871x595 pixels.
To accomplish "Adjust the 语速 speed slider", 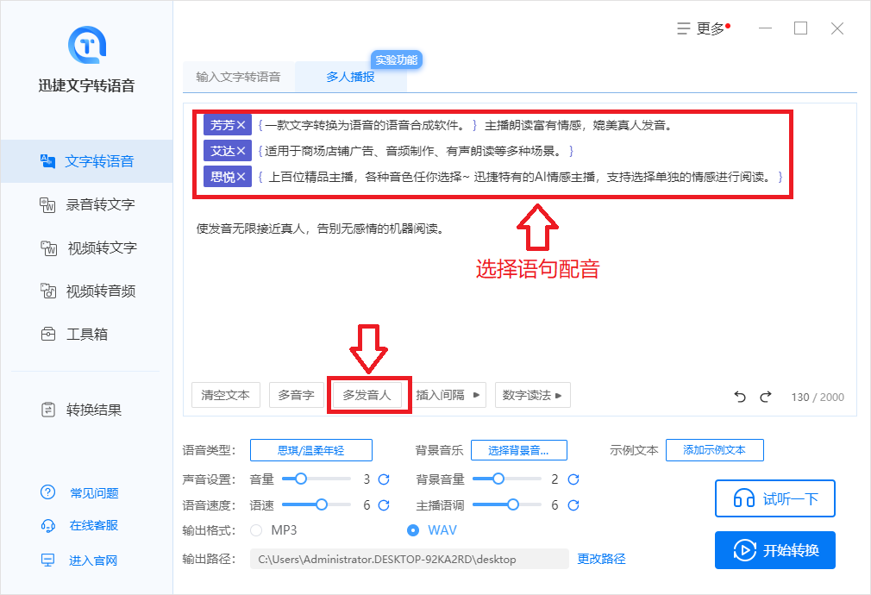I will [x=316, y=504].
